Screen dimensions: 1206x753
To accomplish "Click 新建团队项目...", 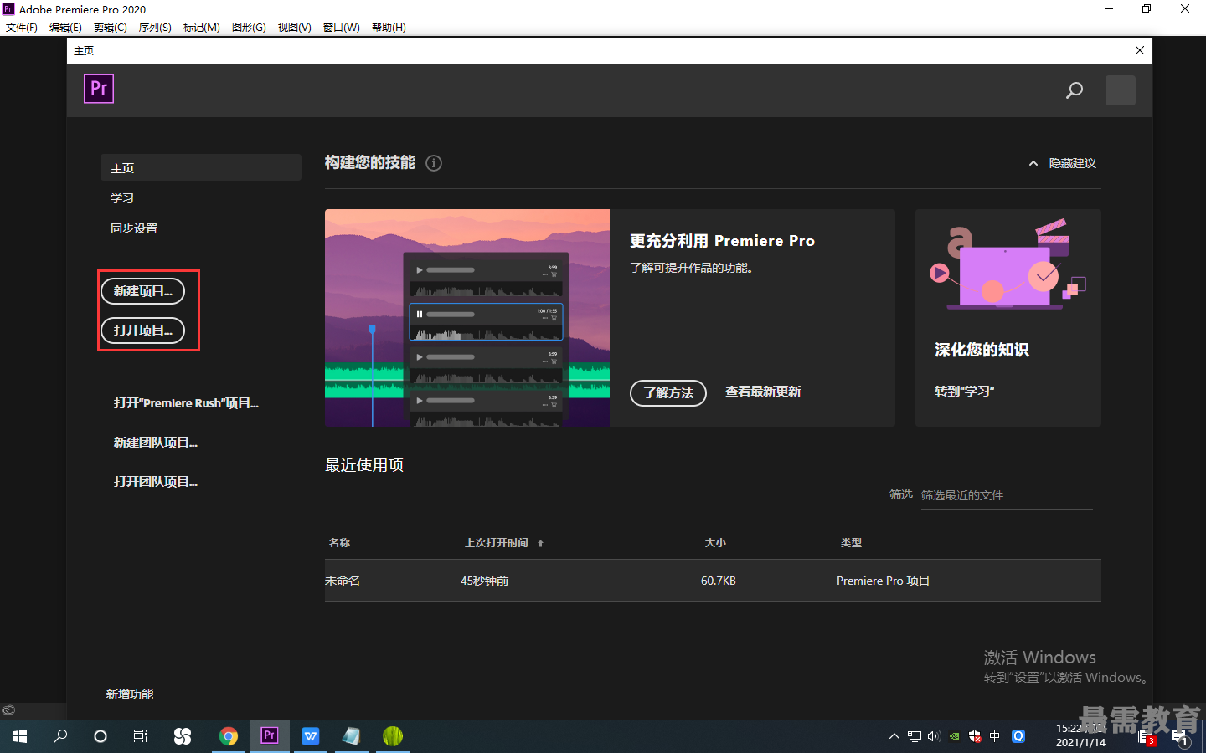I will [156, 443].
